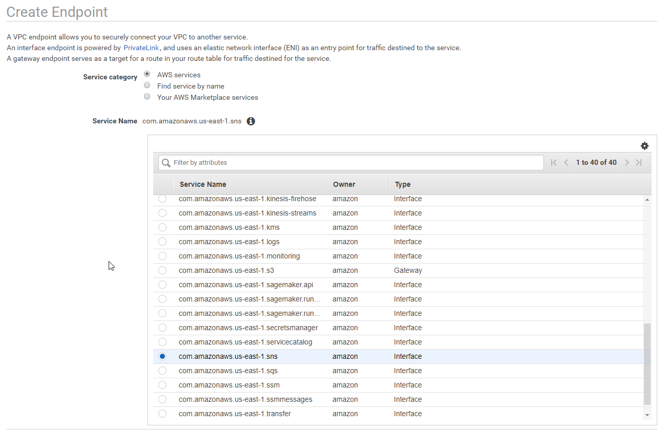Select the kms service radio
The height and width of the screenshot is (431, 668).
pos(162,227)
